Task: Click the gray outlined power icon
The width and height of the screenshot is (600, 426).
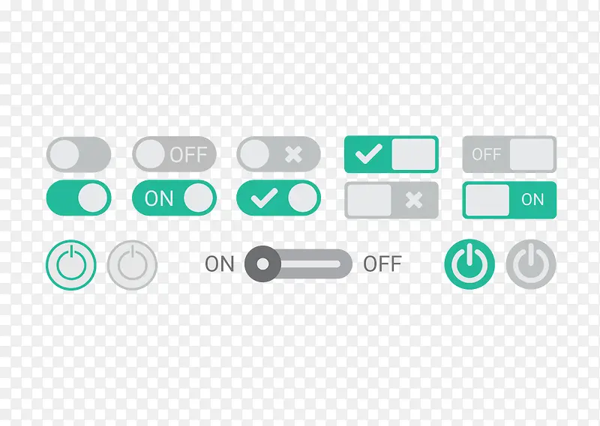Action: pyautogui.click(x=133, y=265)
